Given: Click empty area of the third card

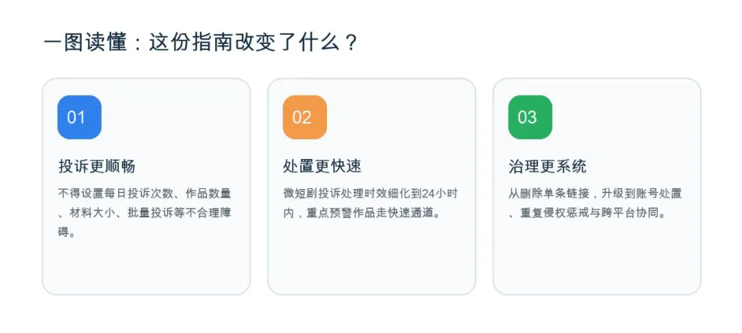Looking at the screenshot, I should pyautogui.click(x=597, y=257).
